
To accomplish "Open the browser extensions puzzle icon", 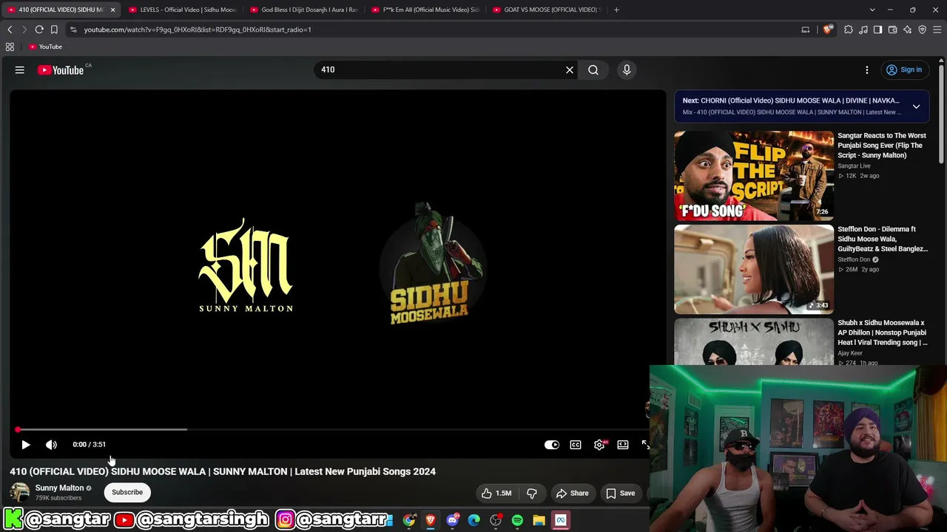I will click(x=849, y=30).
